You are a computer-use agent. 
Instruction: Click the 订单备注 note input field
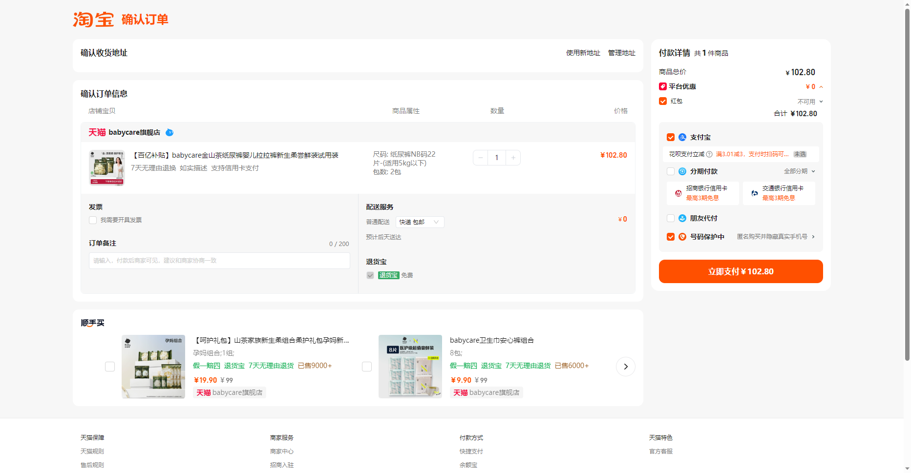tap(219, 261)
